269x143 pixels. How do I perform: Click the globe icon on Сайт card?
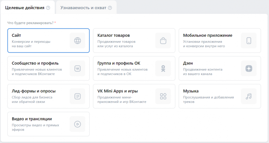coord(77,41)
